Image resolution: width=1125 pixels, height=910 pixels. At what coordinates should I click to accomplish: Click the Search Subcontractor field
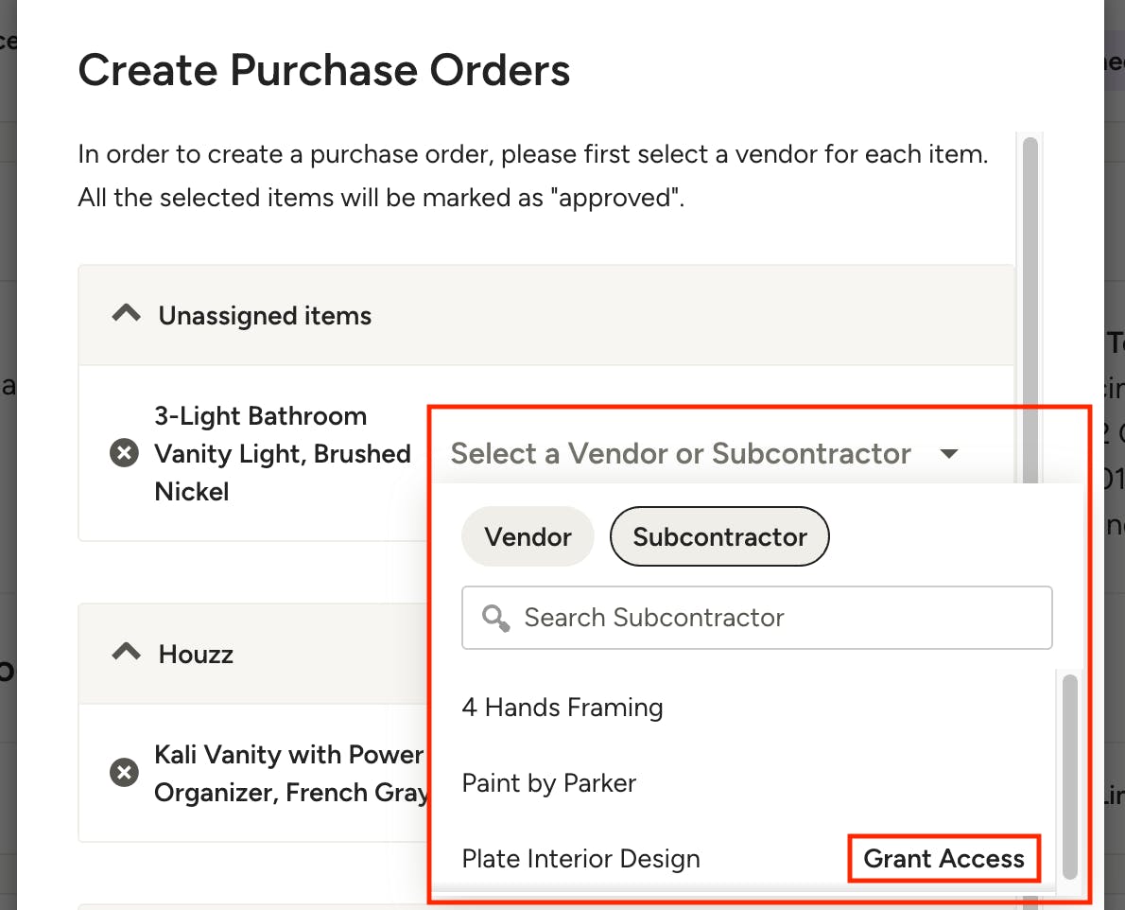pos(775,619)
